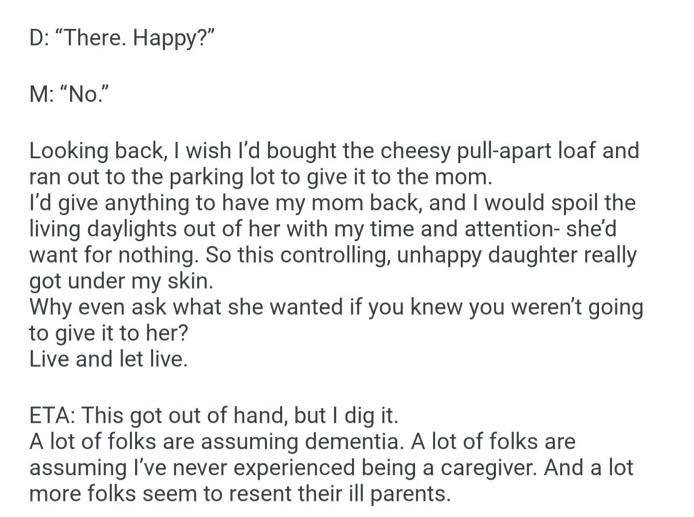Click the line "Live and let live."

(108, 359)
